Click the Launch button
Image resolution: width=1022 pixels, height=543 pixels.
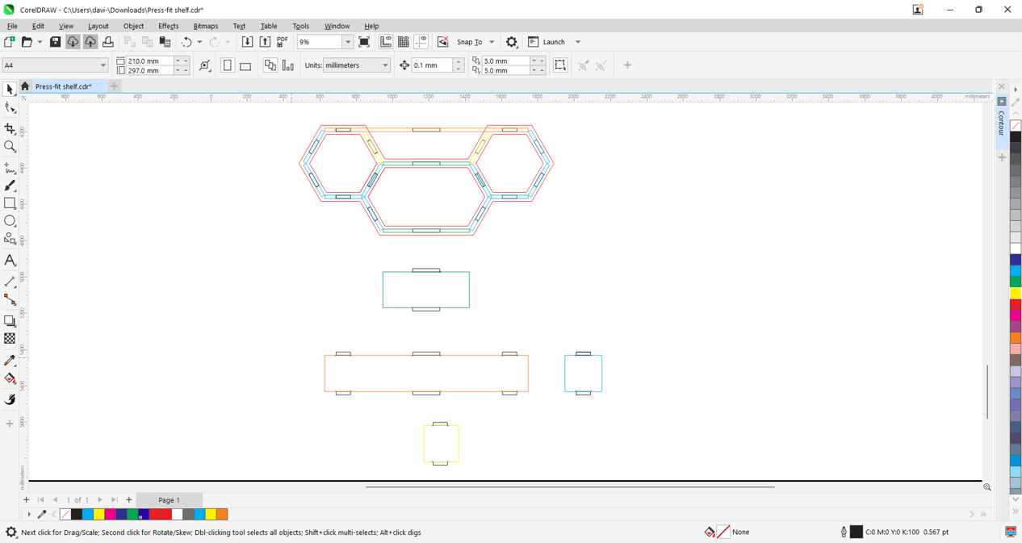coord(547,42)
